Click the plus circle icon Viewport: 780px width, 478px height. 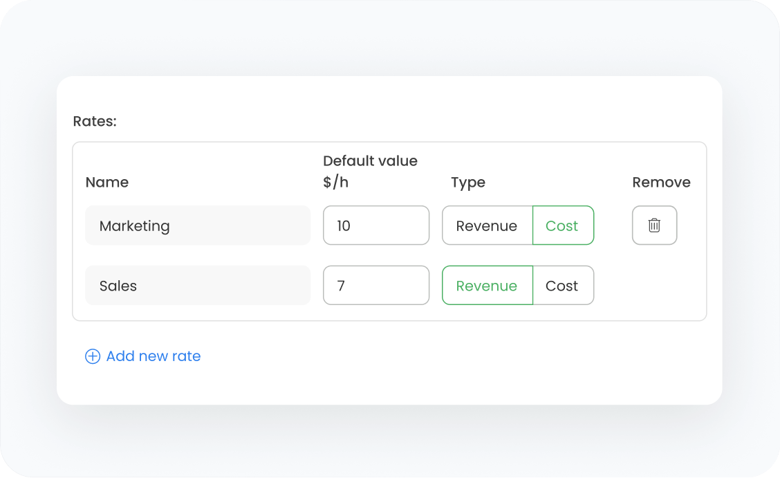tap(92, 356)
